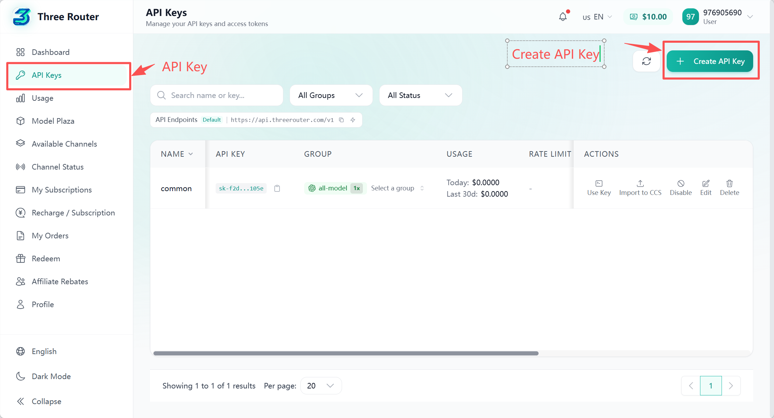Click the common key name cell
Image resolution: width=774 pixels, height=418 pixels.
coord(176,189)
